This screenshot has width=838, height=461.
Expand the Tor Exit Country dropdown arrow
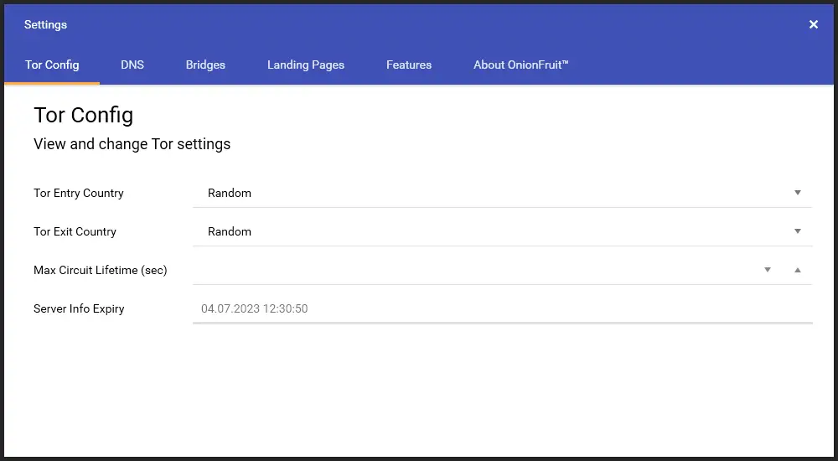tap(798, 231)
